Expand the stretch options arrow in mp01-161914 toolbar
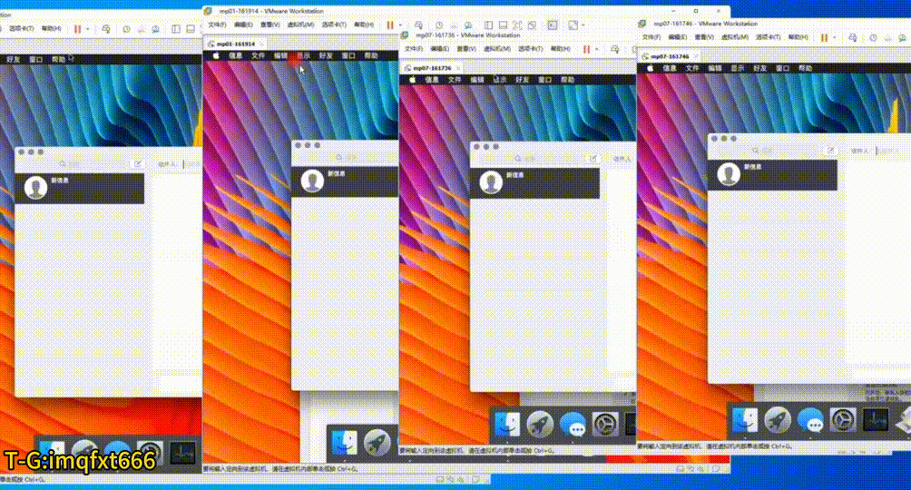 point(583,25)
